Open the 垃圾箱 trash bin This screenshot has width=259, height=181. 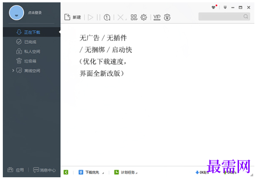(x=27, y=61)
